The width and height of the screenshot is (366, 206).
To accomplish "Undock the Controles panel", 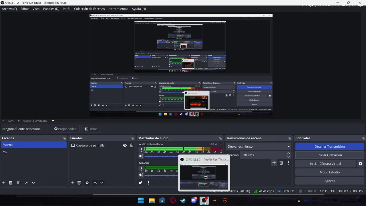I will [363, 138].
